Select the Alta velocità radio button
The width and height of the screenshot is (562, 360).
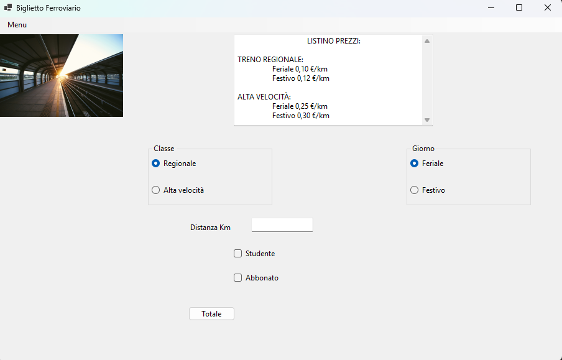[x=178, y=190]
